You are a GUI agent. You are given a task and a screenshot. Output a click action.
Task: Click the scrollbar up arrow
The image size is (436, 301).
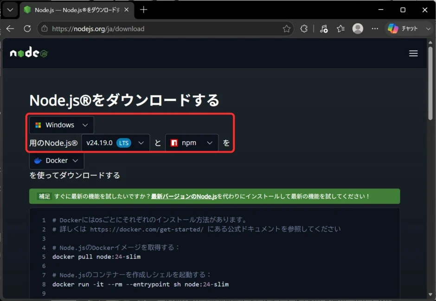tap(430, 43)
